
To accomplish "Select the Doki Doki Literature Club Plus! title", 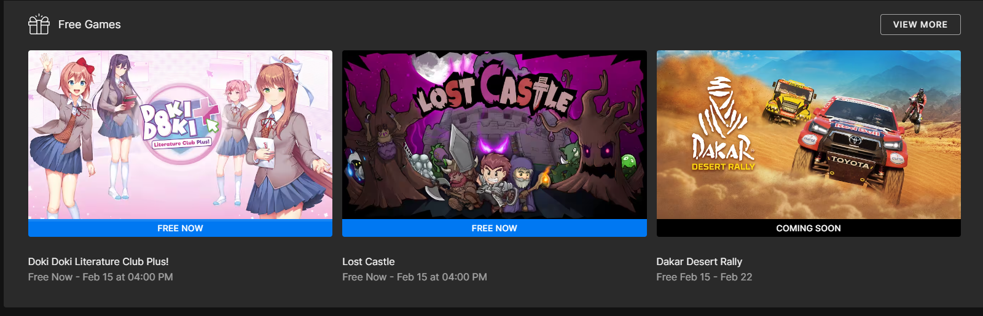I will pos(98,261).
